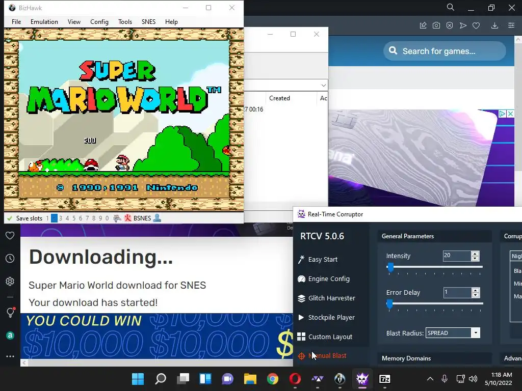Click the lightbulb icon in Opera sidebar
The width and height of the screenshot is (522, 391).
click(x=10, y=312)
